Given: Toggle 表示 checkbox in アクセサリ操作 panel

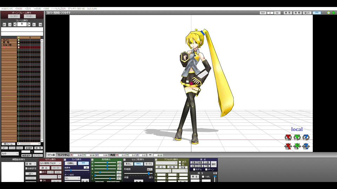Looking at the screenshot, I should point(180,162).
